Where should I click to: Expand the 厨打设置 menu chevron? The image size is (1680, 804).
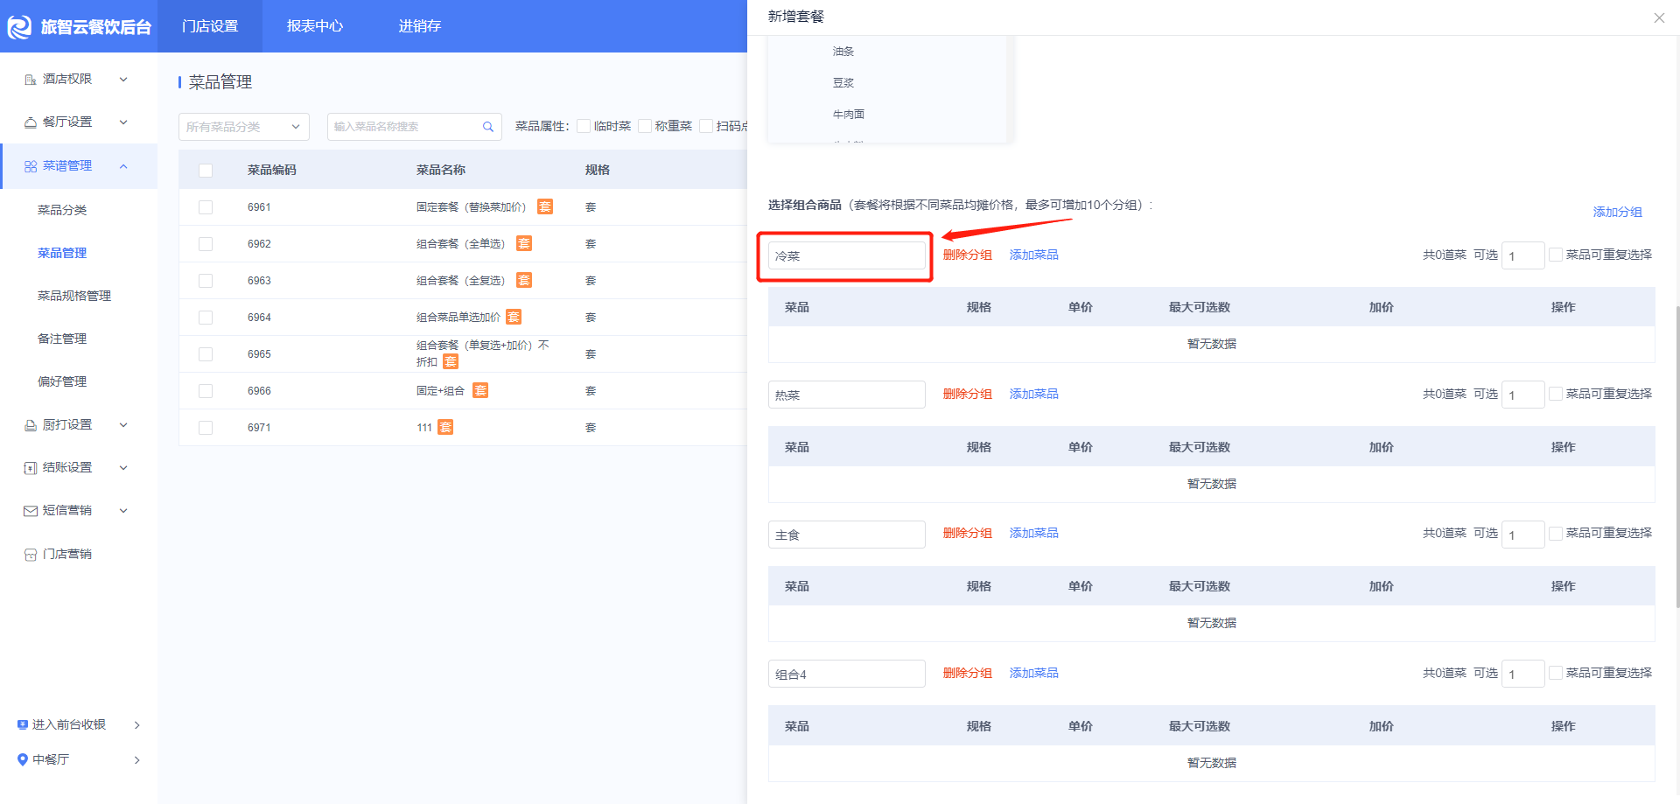pyautogui.click(x=123, y=425)
